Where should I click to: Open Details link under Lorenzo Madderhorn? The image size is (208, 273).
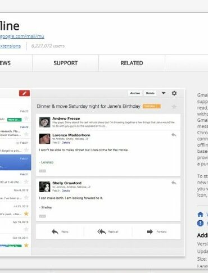tap(66, 143)
